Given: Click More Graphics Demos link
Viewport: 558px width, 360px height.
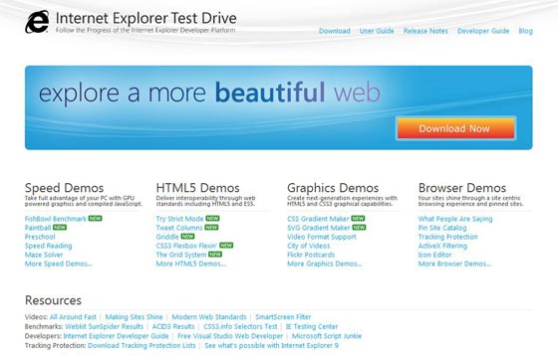Looking at the screenshot, I should pos(325,264).
